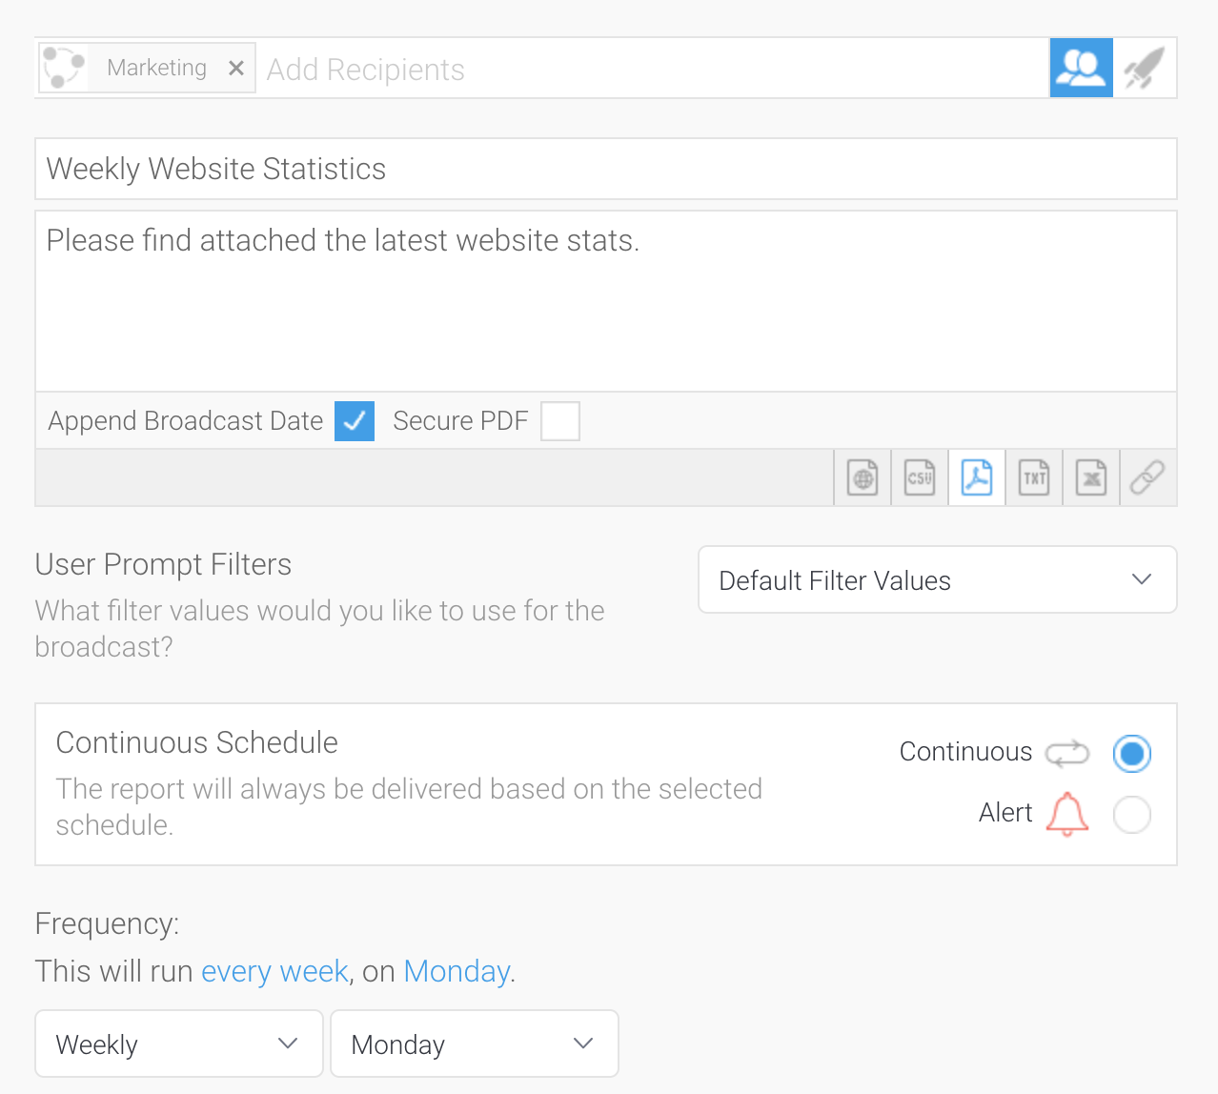This screenshot has width=1218, height=1094.
Task: Remove the Marketing recipient tag
Action: pyautogui.click(x=236, y=69)
